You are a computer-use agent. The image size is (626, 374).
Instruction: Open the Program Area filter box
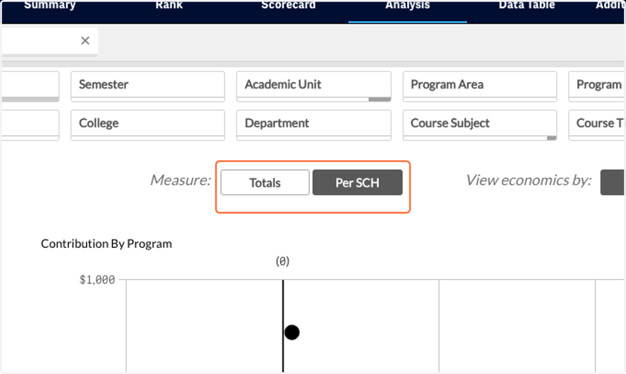(479, 86)
